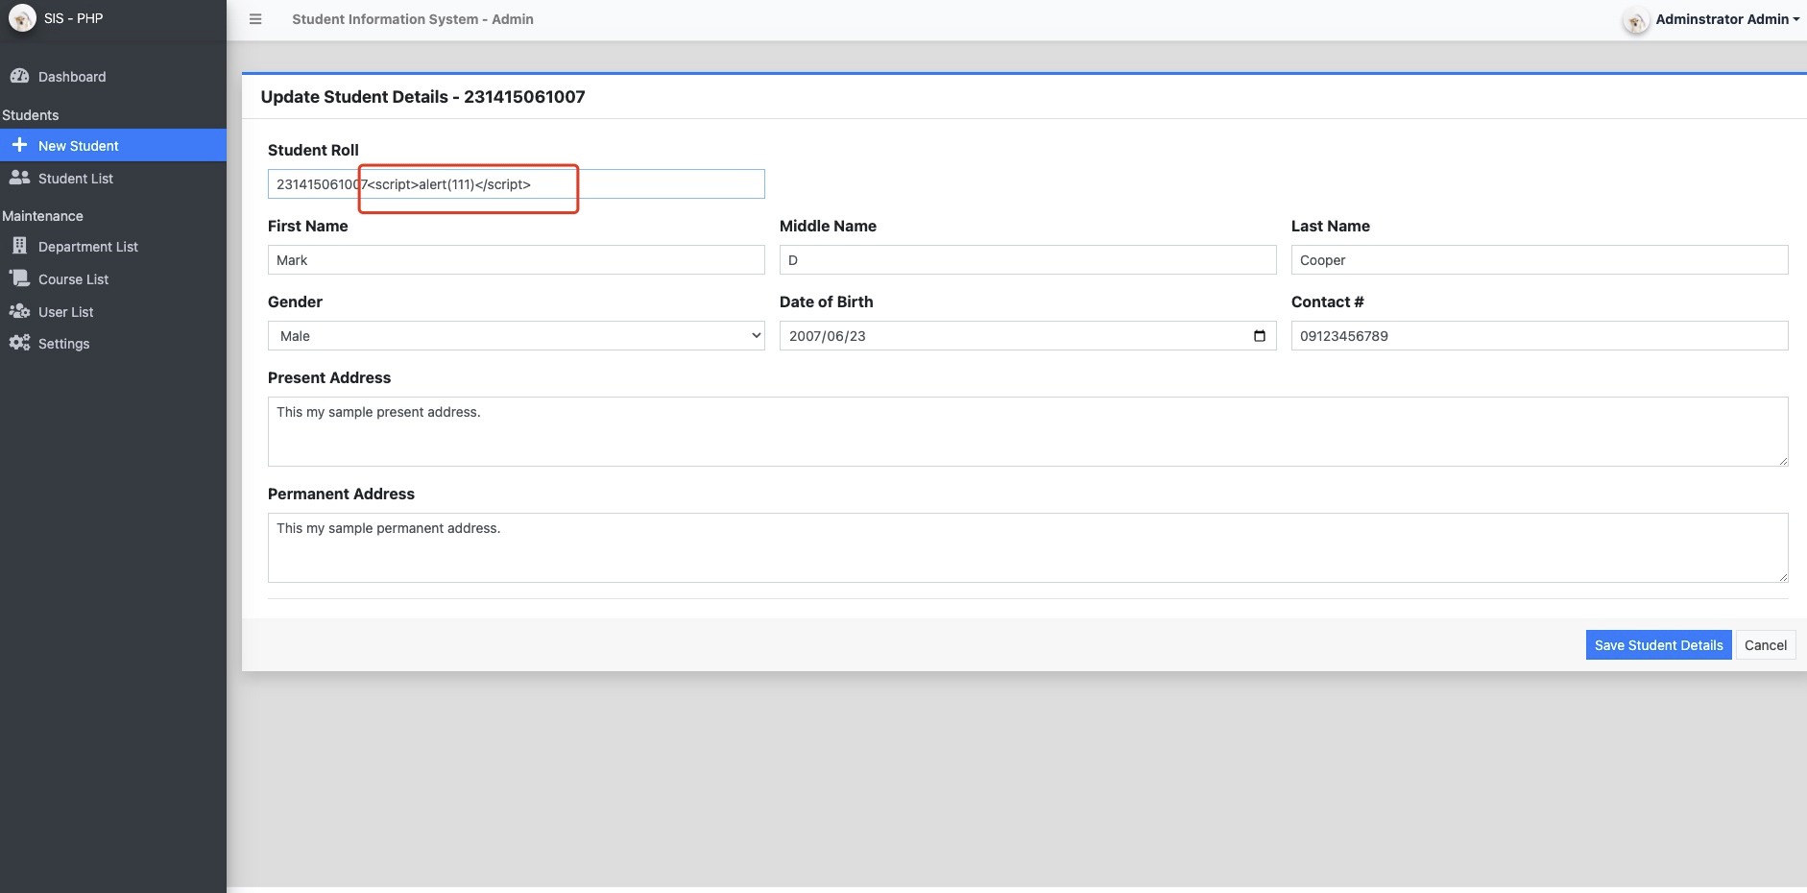Open the Gender select box
Viewport: 1807px width, 893px height.
click(517, 336)
